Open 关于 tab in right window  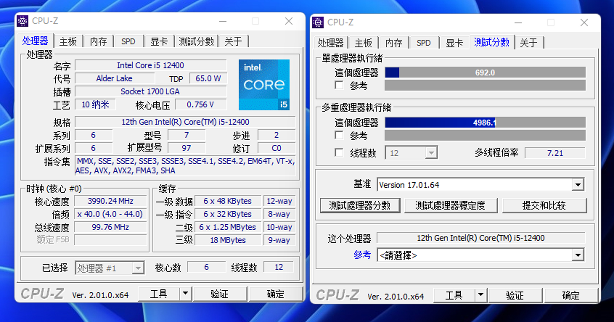point(529,43)
